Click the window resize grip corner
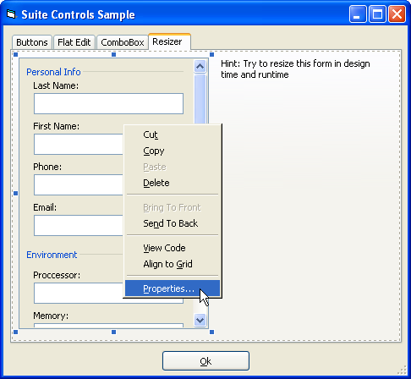The image size is (411, 379). pyautogui.click(x=403, y=371)
